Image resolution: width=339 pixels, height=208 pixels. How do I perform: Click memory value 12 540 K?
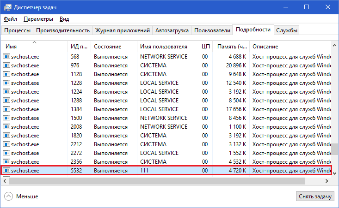(x=236, y=83)
